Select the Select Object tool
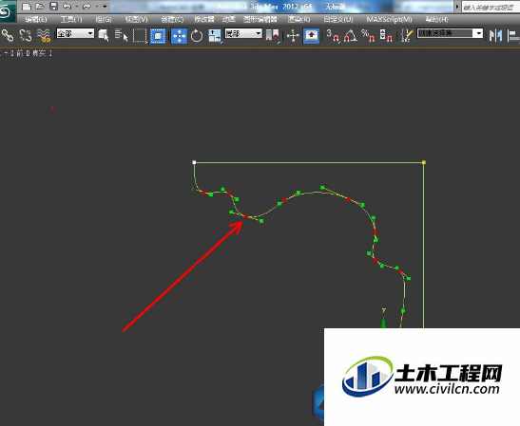520x426 pixels. [104, 35]
